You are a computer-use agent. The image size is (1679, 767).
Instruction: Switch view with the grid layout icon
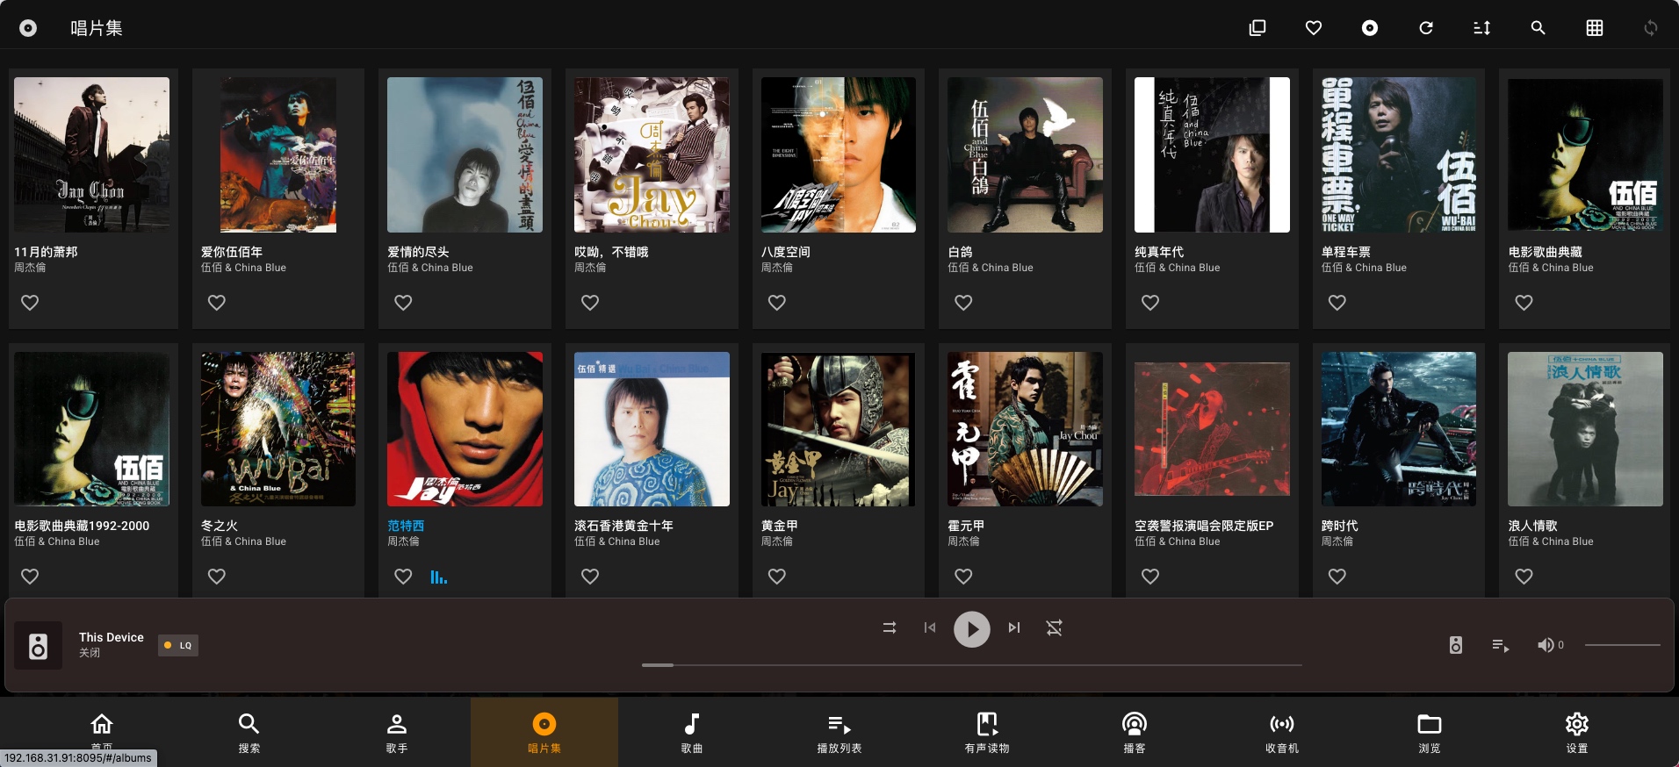pos(1595,28)
